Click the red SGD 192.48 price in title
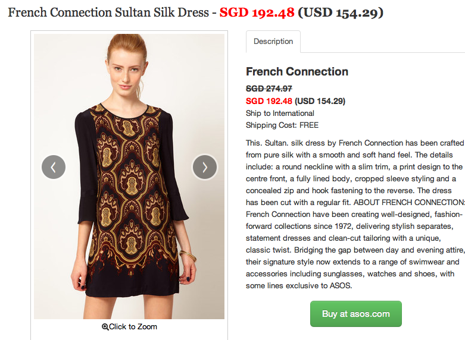This screenshot has height=340, width=465. point(257,12)
